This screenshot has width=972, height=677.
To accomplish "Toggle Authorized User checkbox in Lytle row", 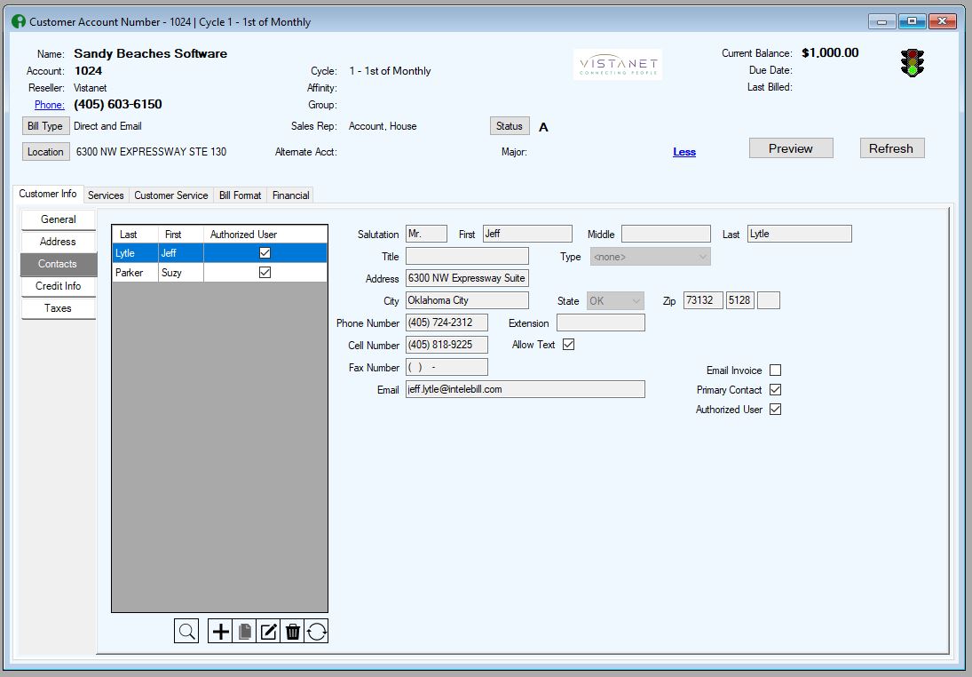I will [265, 252].
